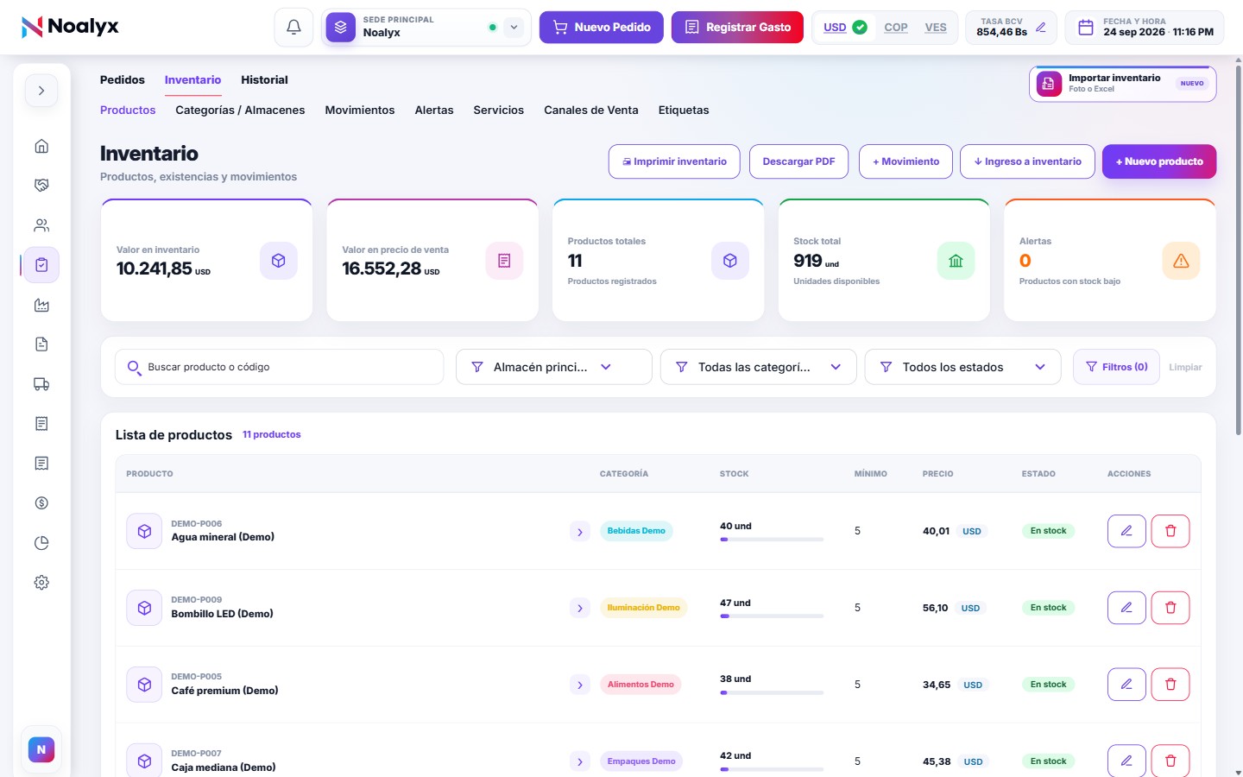Edit the BCV rate pencil icon
Viewport: 1243px width, 777px height.
click(x=1041, y=28)
